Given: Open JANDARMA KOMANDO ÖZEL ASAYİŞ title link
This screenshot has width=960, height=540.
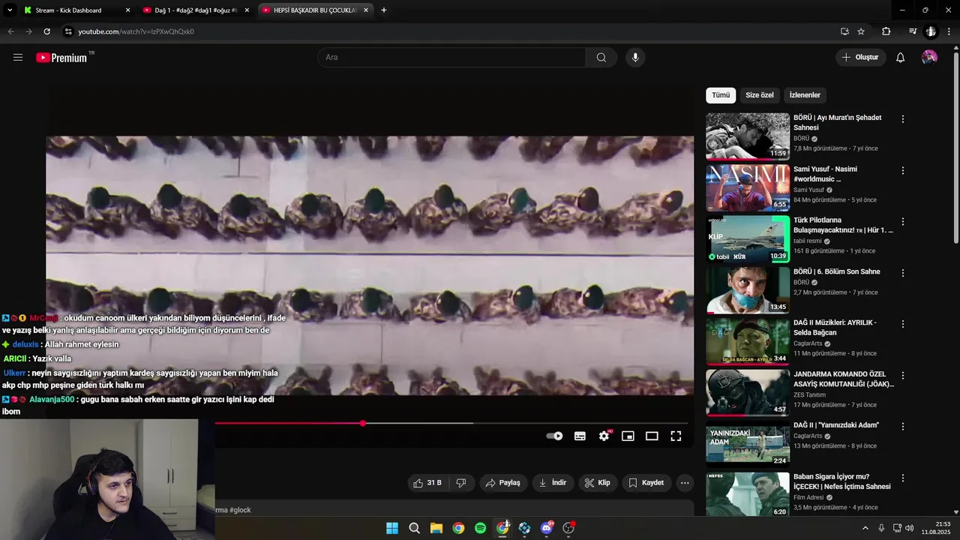Looking at the screenshot, I should pos(844,379).
